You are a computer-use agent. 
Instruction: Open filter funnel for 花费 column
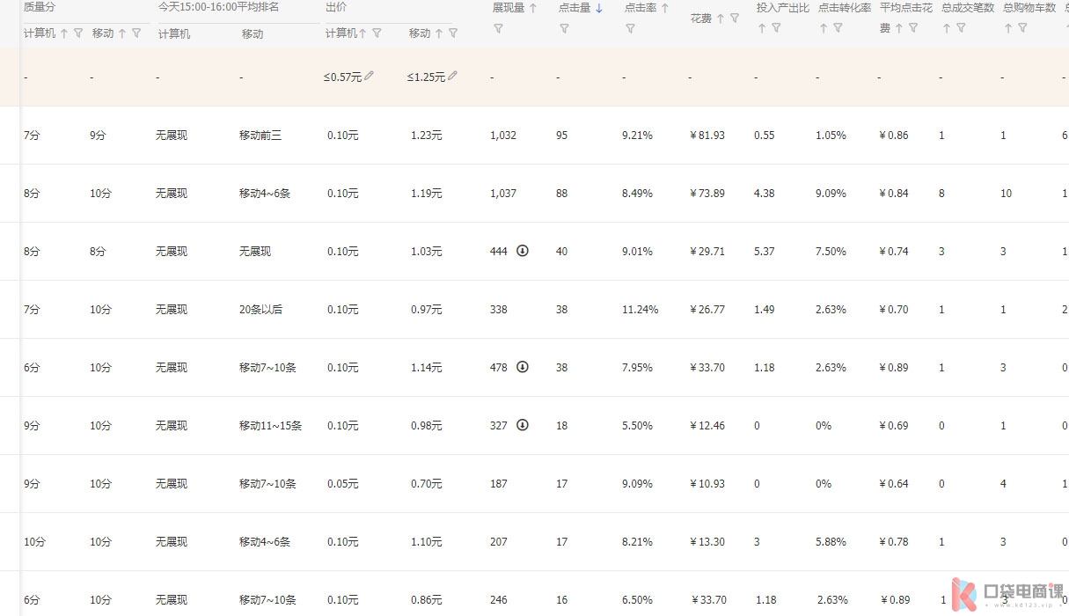(735, 18)
